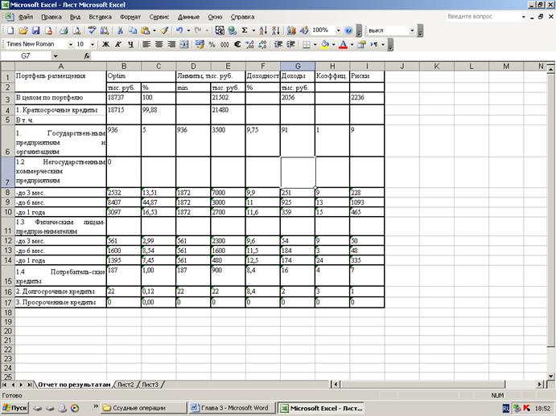Open the Данные menu
This screenshot has height=416, width=556.
pyautogui.click(x=188, y=17)
